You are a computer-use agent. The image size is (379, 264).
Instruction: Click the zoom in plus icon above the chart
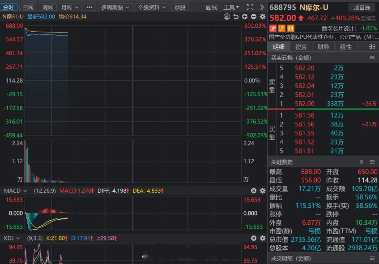[244, 16]
